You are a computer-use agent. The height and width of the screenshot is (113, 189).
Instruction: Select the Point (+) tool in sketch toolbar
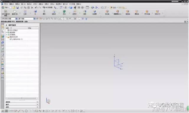point(44,111)
